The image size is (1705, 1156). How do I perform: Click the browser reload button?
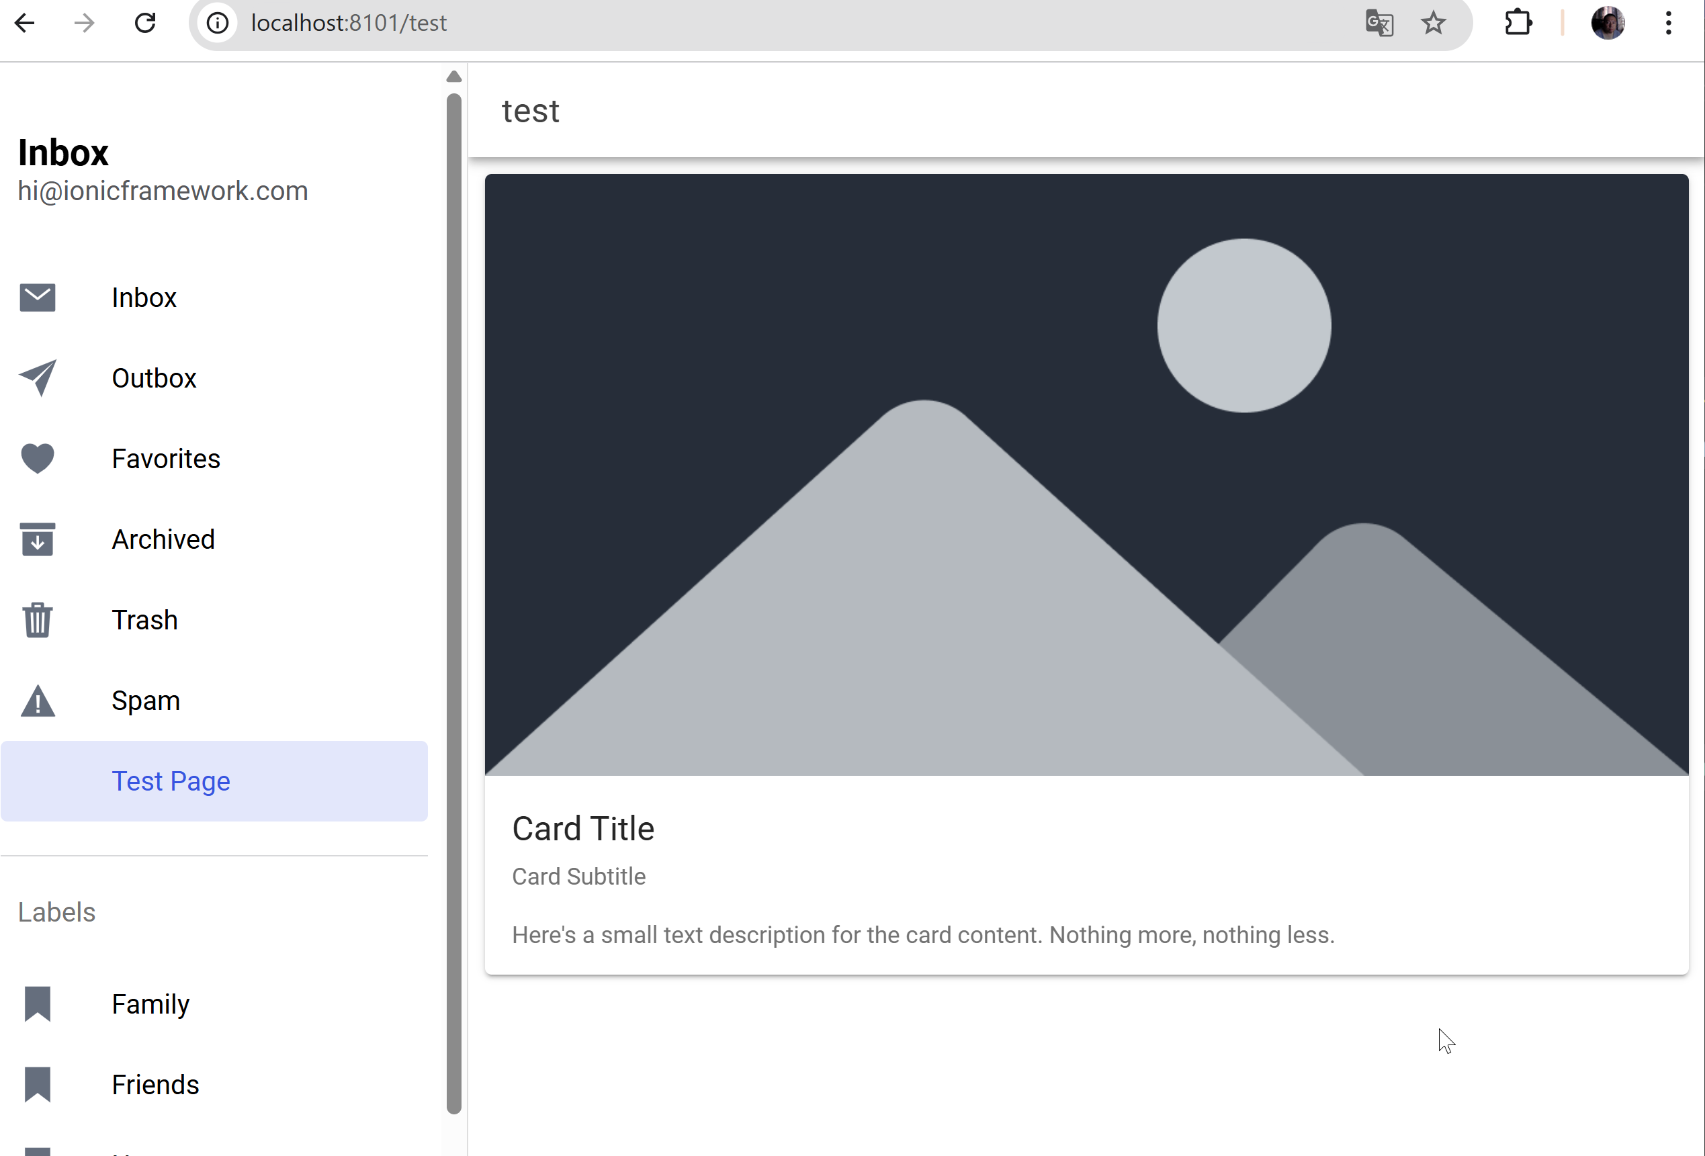[145, 24]
